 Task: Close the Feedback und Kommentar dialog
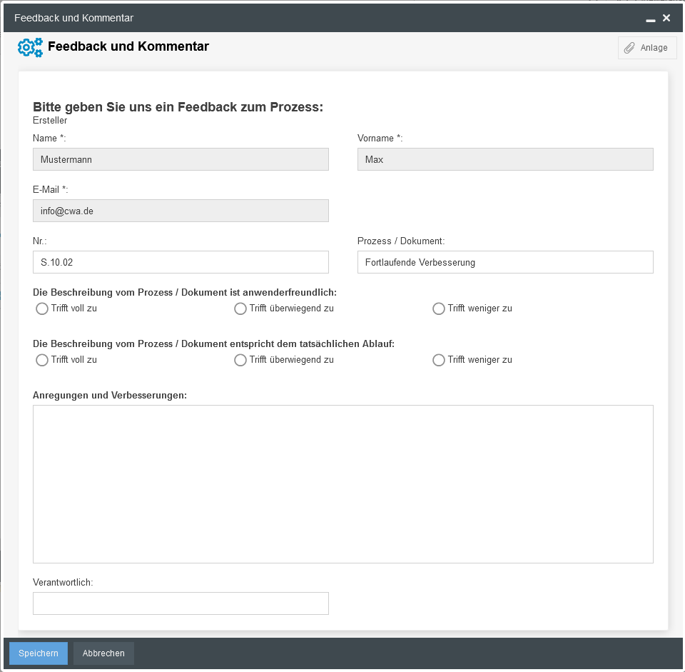click(666, 18)
